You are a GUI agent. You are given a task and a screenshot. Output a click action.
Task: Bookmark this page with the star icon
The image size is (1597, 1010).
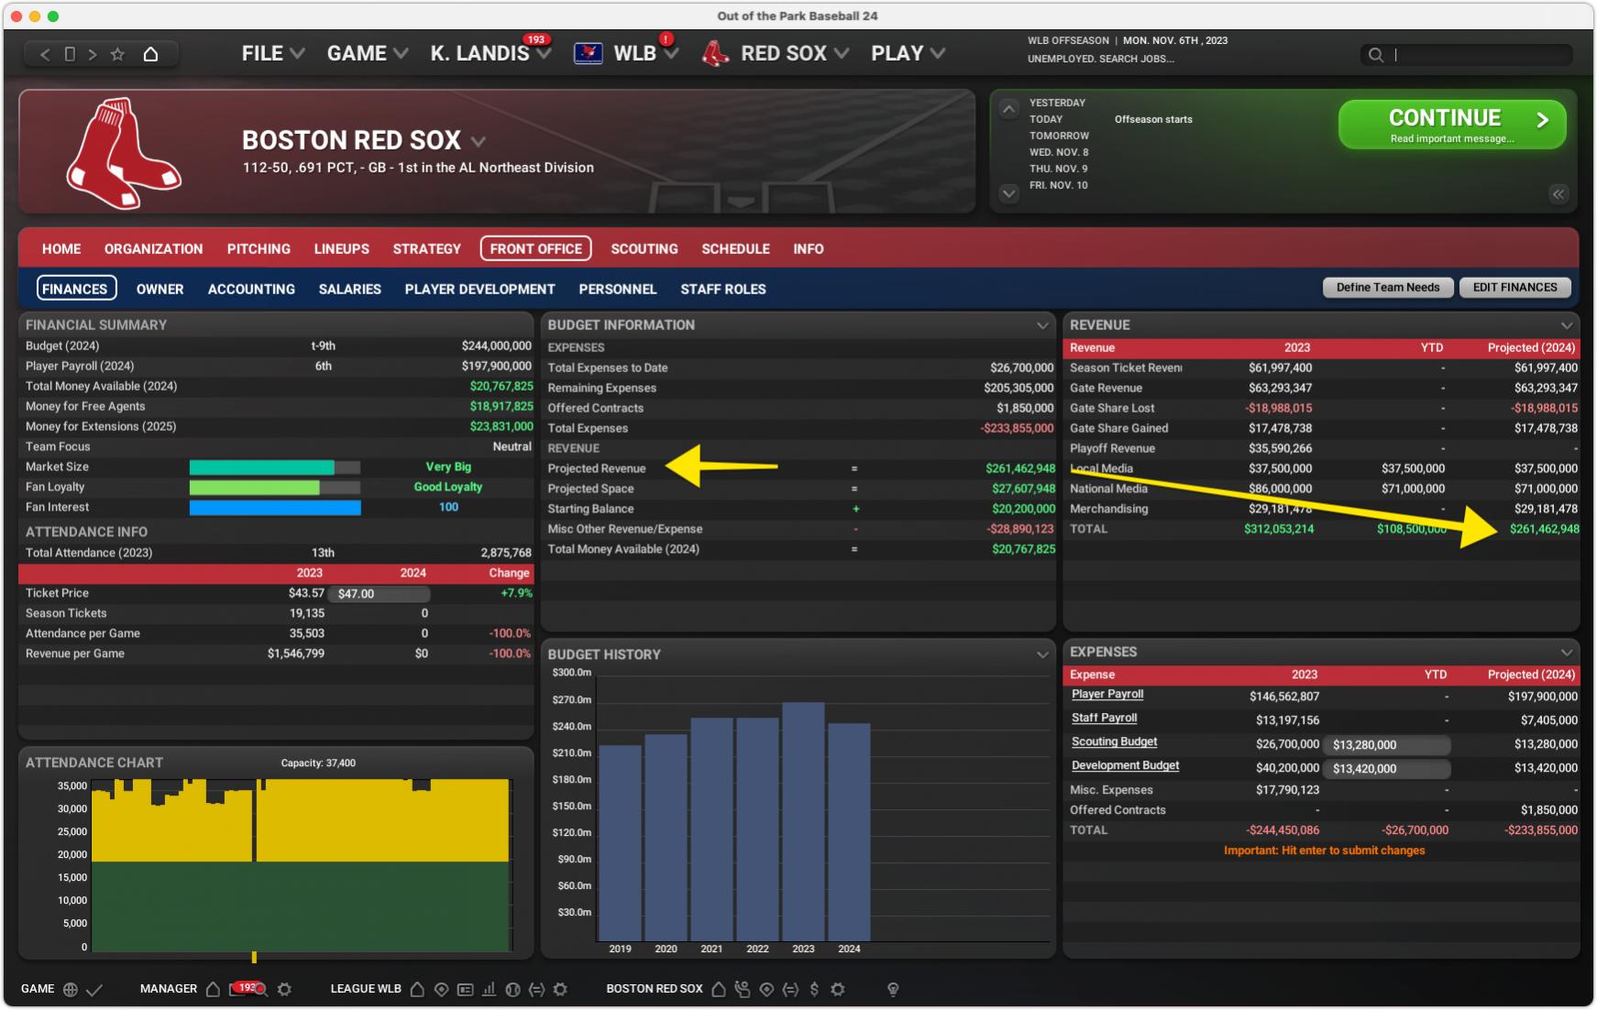point(117,54)
